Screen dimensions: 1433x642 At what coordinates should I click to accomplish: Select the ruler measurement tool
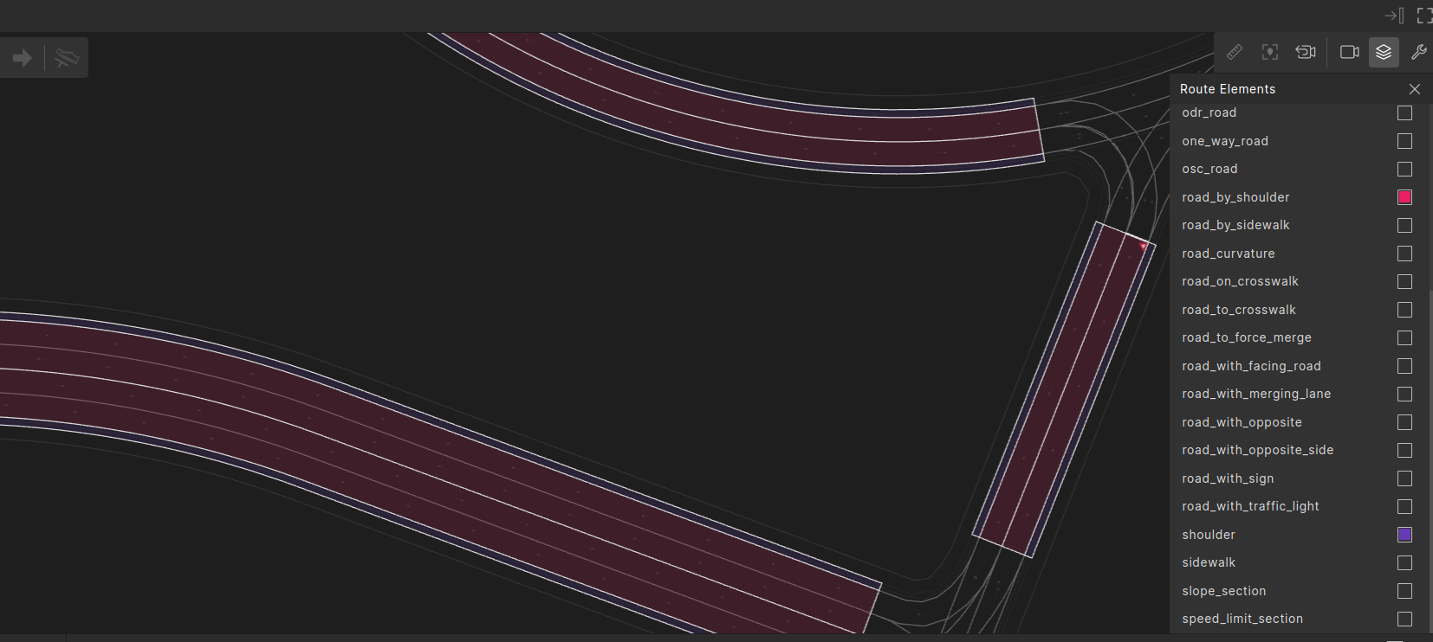(x=1235, y=52)
